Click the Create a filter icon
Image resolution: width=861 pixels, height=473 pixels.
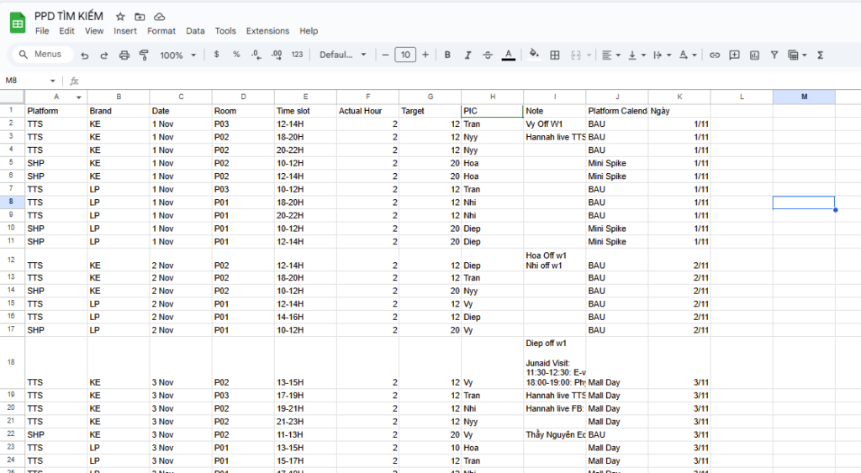[774, 55]
